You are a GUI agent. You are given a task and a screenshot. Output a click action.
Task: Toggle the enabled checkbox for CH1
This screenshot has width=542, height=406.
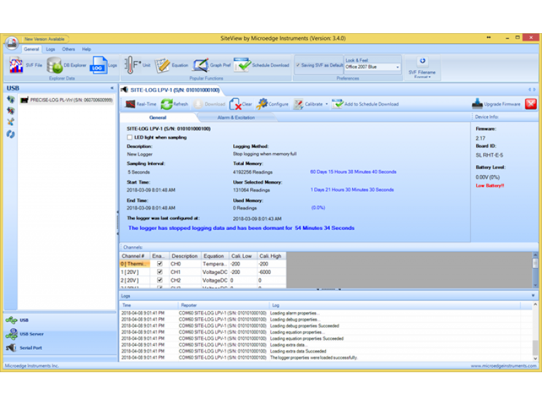(x=160, y=272)
